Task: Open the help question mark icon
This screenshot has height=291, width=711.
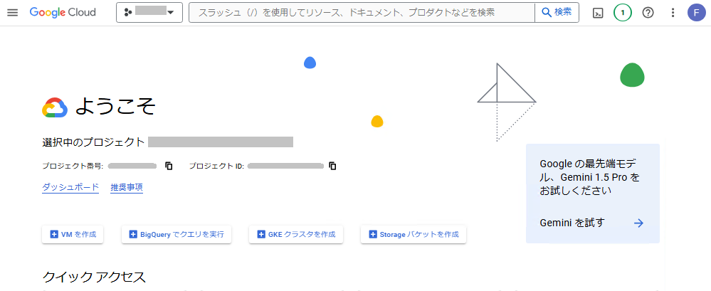Action: pyautogui.click(x=648, y=13)
